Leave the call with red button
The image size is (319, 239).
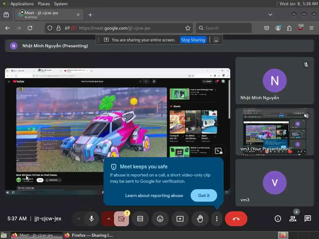tap(236, 219)
